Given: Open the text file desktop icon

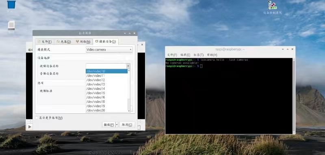Looking at the screenshot, I should 11,25.
